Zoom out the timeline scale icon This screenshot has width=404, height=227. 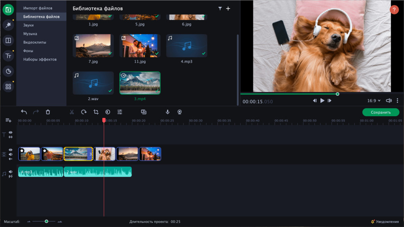pyautogui.click(x=29, y=222)
